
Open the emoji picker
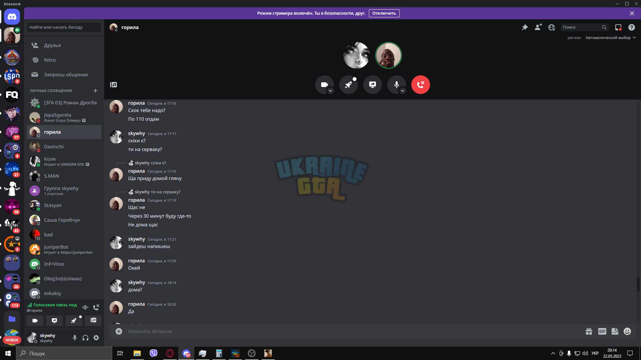[x=627, y=331]
